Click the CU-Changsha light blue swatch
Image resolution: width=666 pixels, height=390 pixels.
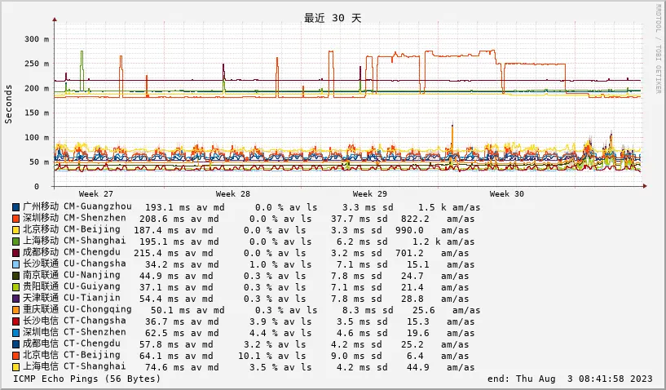click(x=15, y=264)
